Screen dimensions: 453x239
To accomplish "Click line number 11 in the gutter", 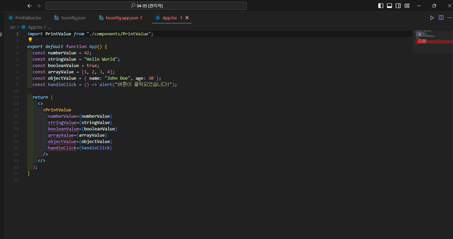I will tap(16, 97).
